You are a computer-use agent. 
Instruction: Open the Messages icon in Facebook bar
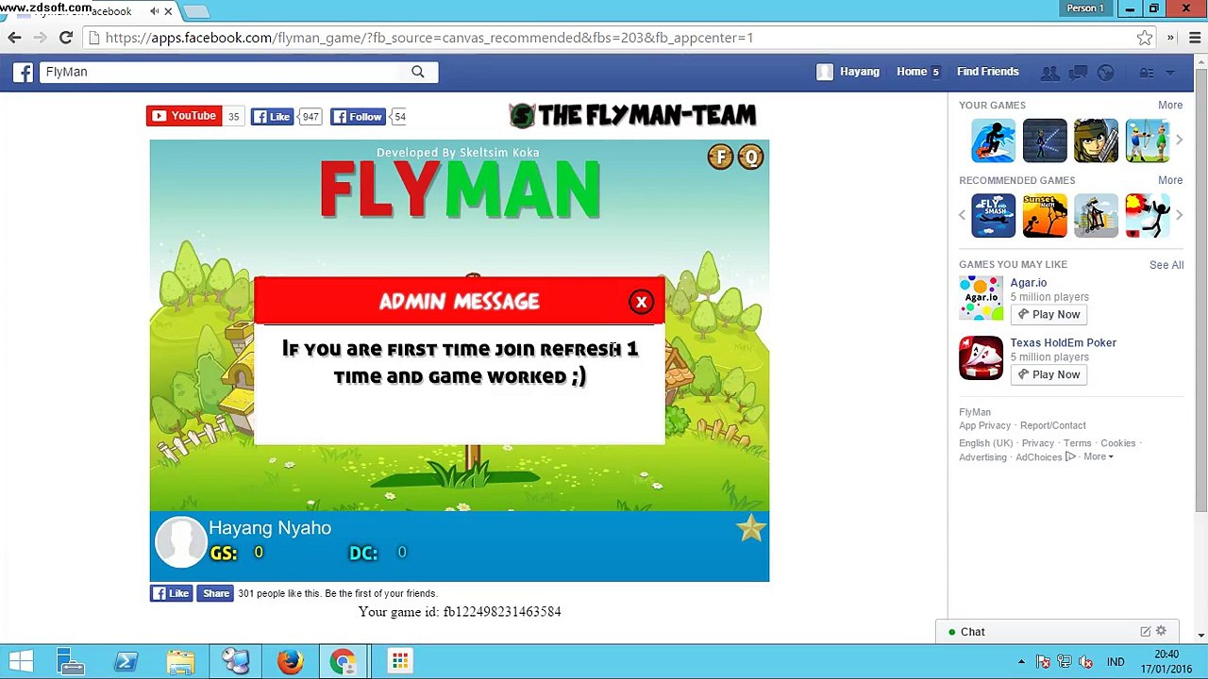point(1079,72)
